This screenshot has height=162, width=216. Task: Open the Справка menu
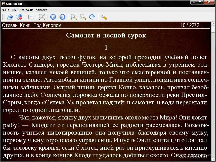[42, 10]
